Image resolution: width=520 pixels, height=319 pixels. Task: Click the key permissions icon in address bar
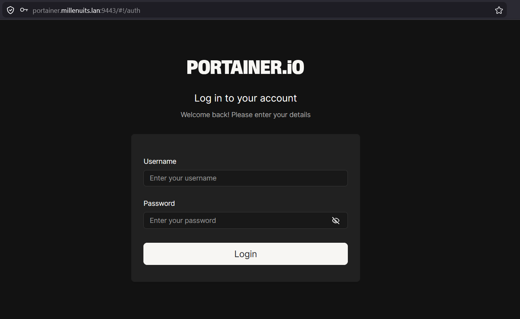pyautogui.click(x=24, y=11)
